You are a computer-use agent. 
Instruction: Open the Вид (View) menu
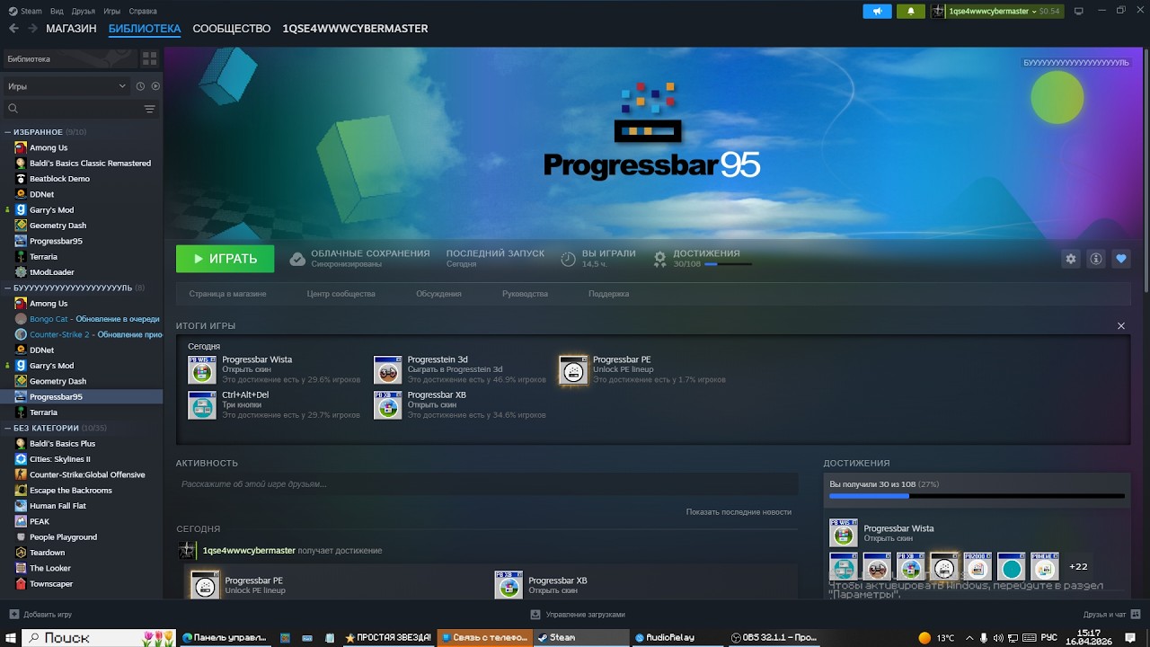(x=57, y=11)
